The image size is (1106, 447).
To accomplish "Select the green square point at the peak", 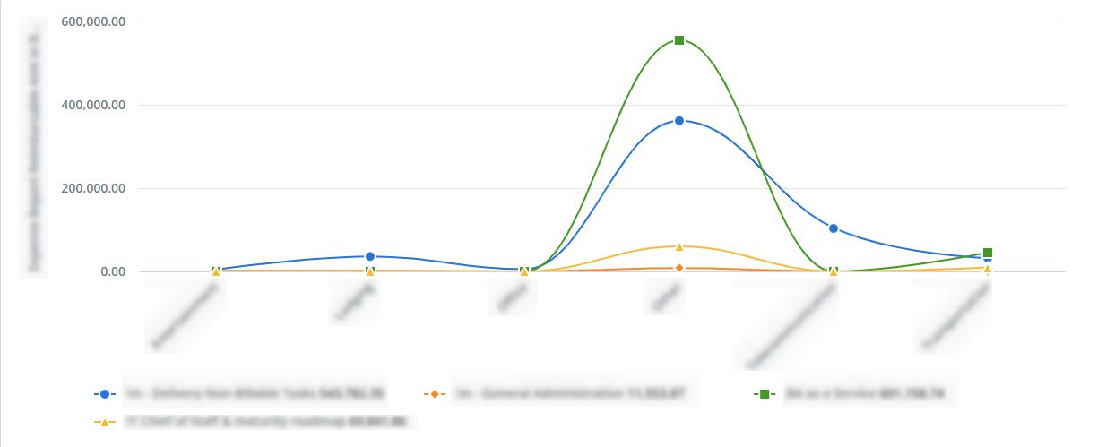I will [679, 40].
